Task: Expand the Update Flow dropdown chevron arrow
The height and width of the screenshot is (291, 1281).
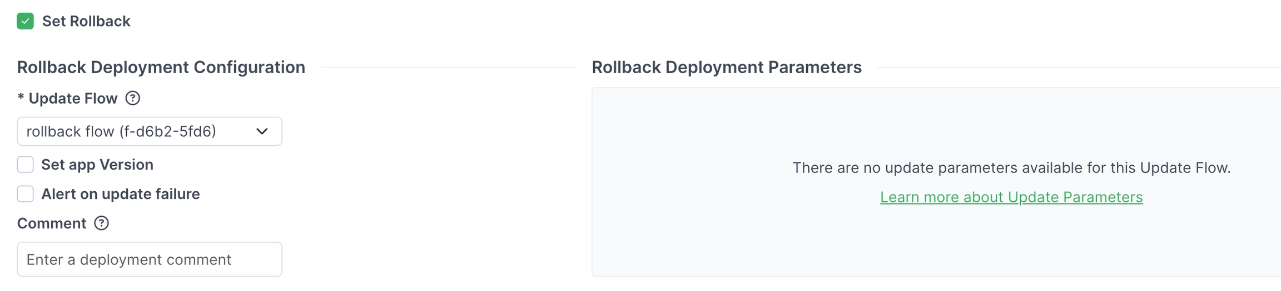Action: click(262, 131)
